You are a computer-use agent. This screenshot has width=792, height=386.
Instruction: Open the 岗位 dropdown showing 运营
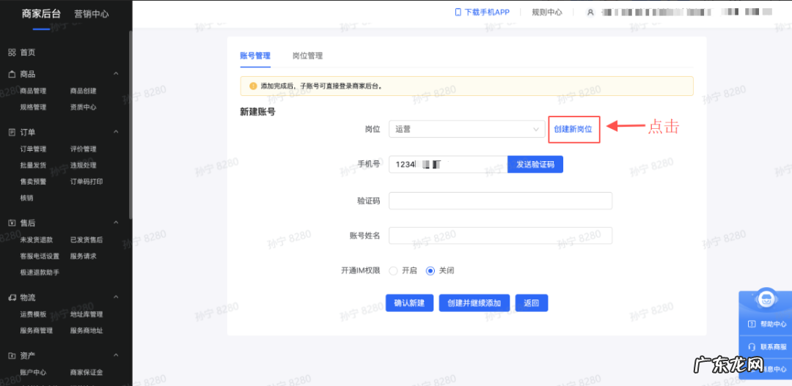[466, 130]
